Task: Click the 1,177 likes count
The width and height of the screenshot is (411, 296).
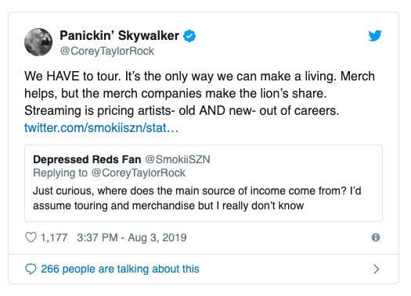Action: 54,237
